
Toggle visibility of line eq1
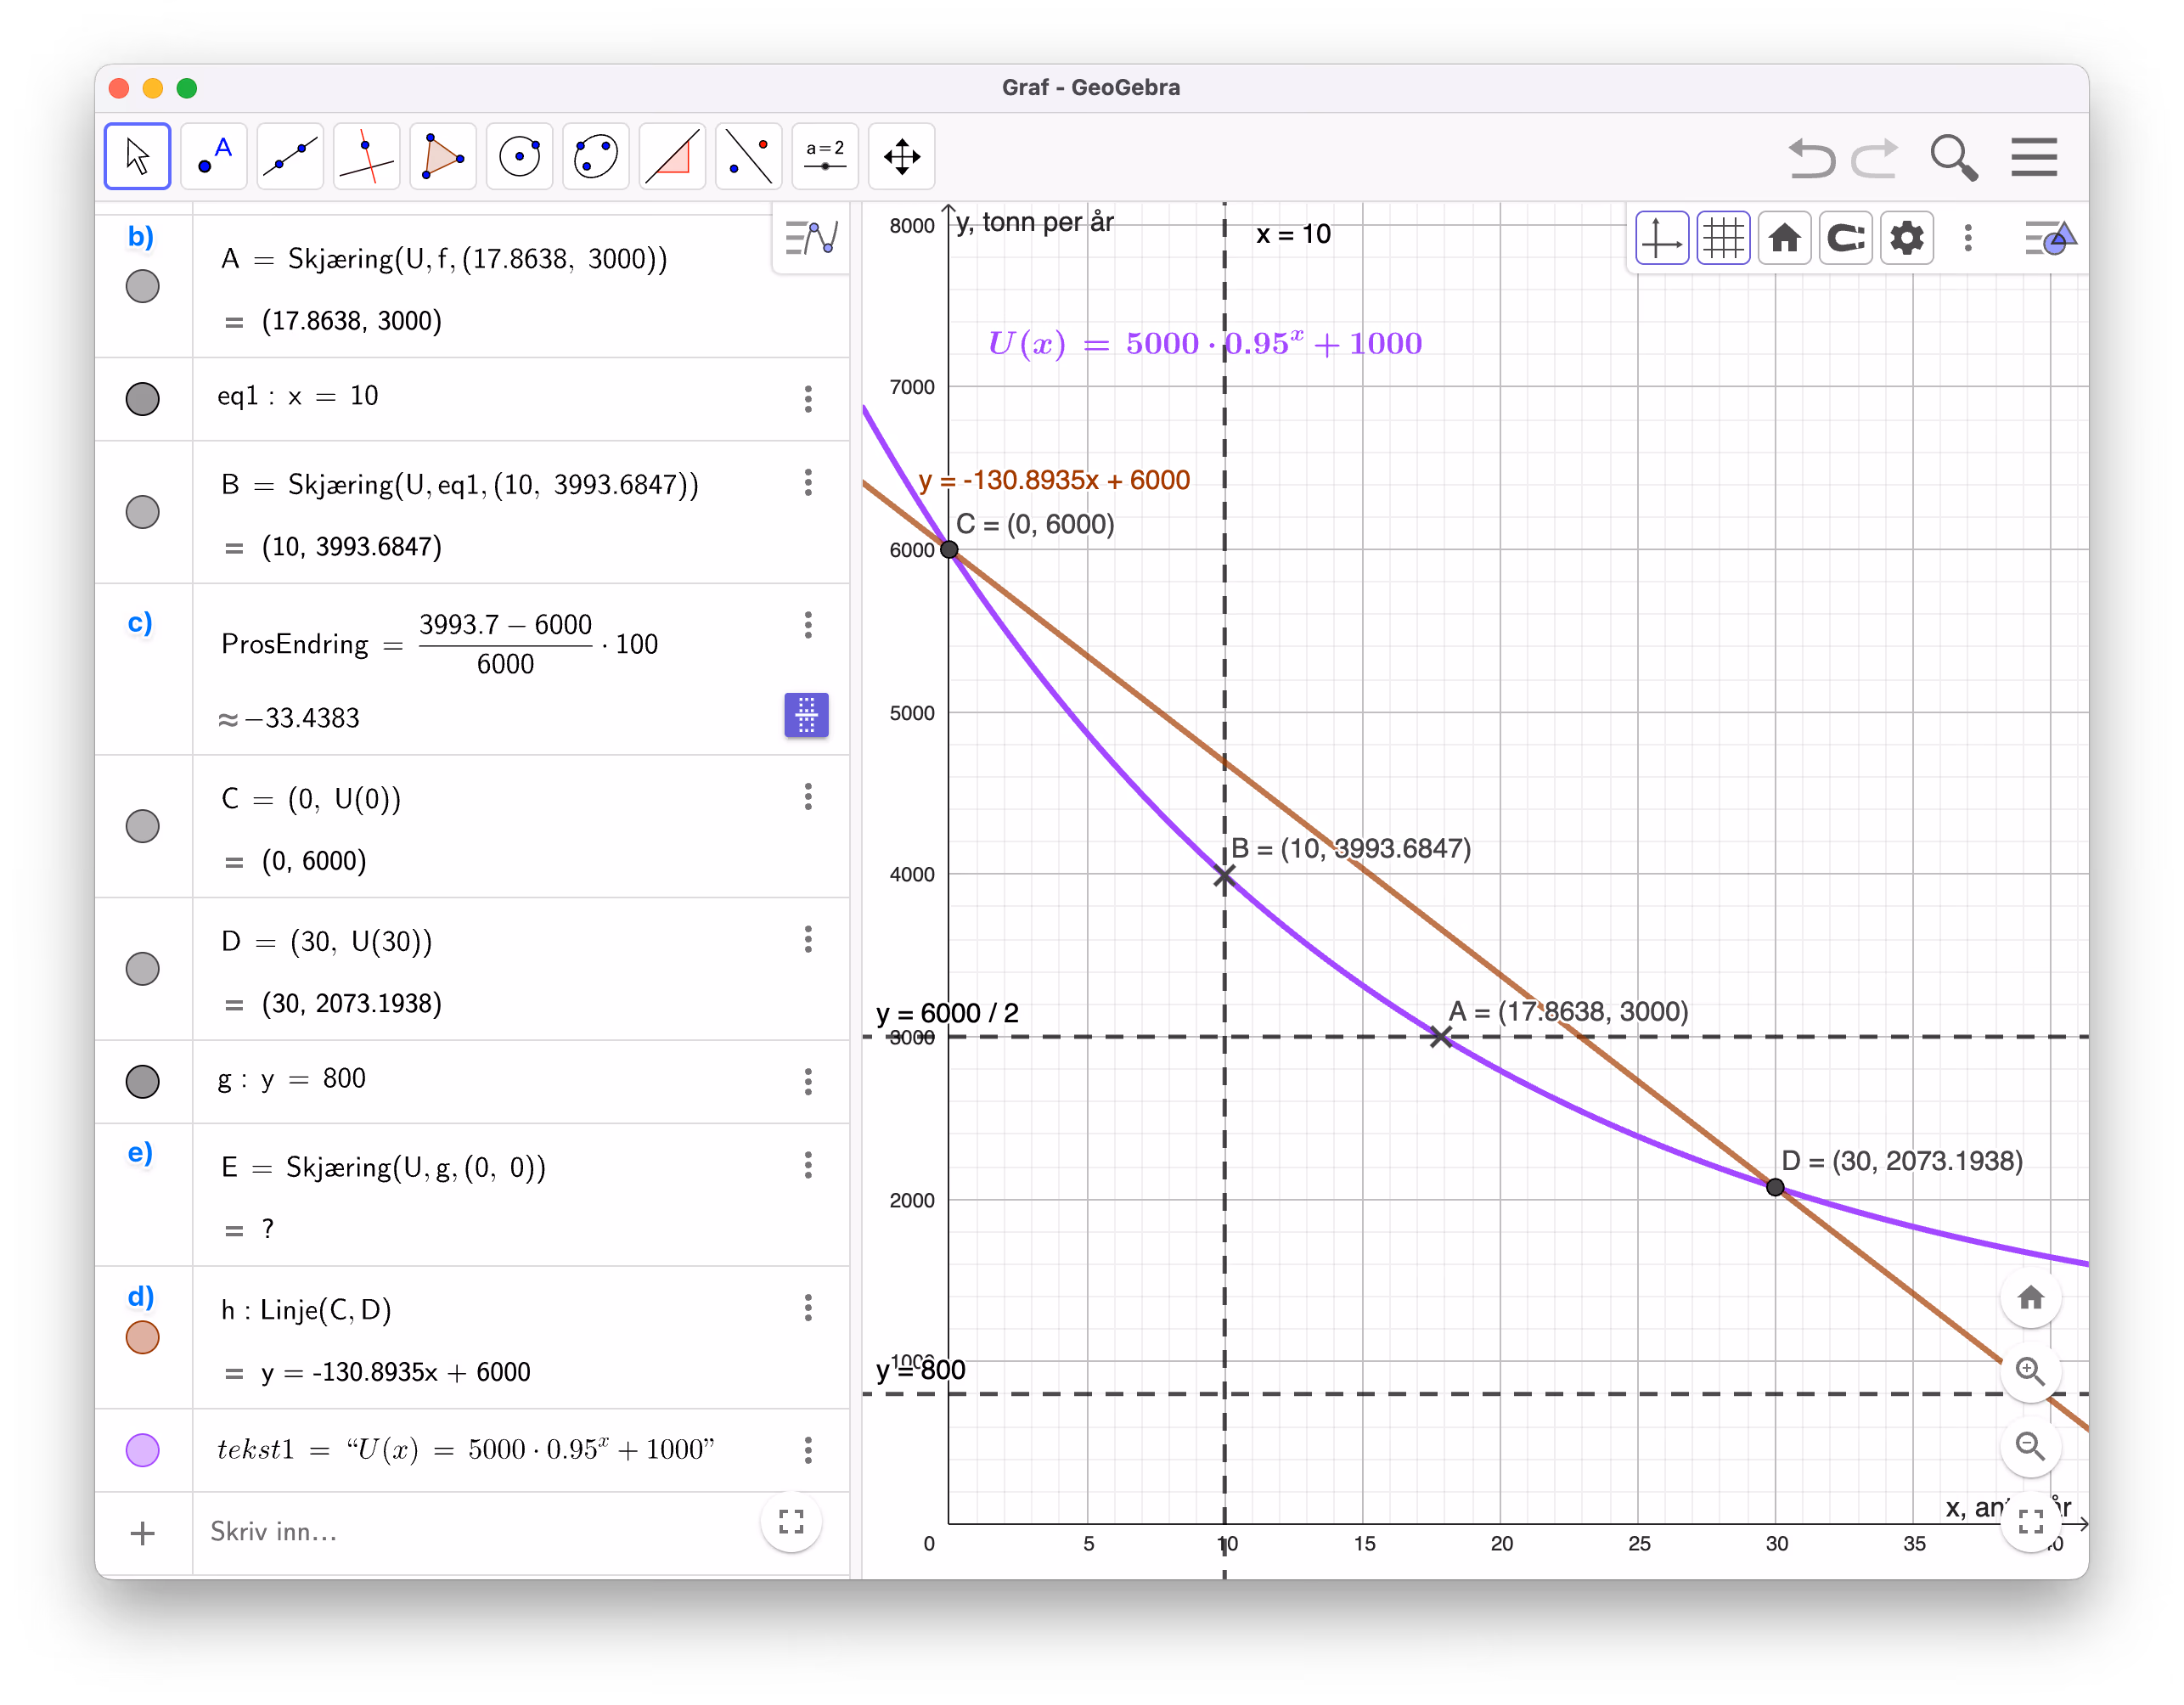[143, 399]
